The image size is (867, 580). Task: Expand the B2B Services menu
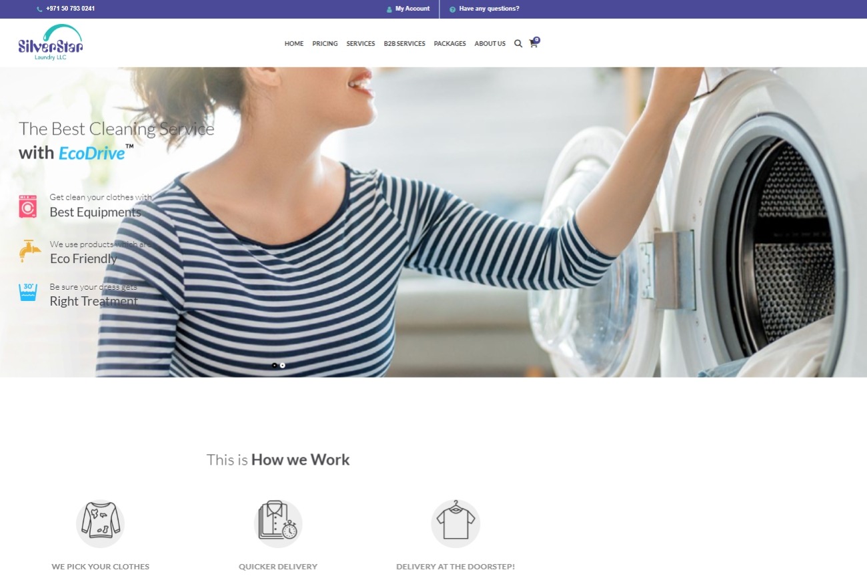click(404, 44)
